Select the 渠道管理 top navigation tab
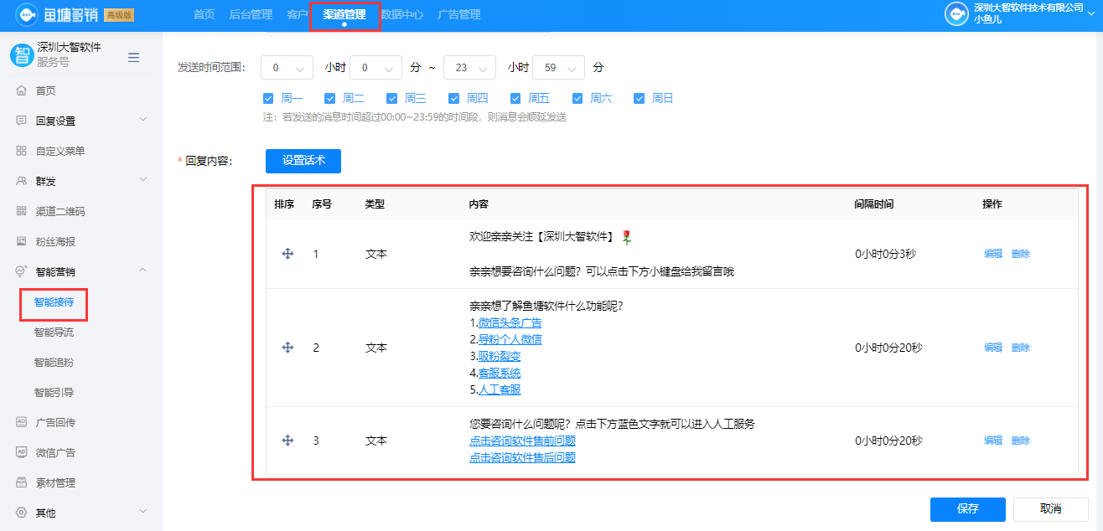This screenshot has width=1103, height=531. pos(344,14)
